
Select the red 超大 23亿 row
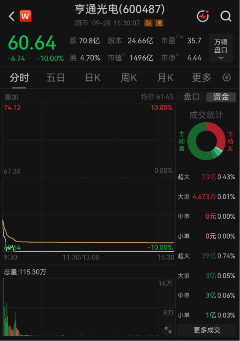(206, 177)
